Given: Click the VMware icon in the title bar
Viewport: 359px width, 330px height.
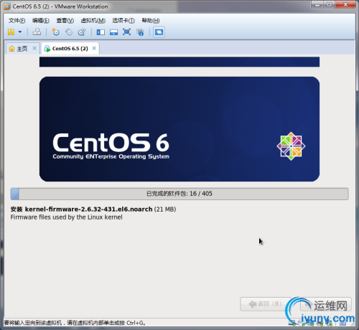Looking at the screenshot, I should tap(7, 6).
